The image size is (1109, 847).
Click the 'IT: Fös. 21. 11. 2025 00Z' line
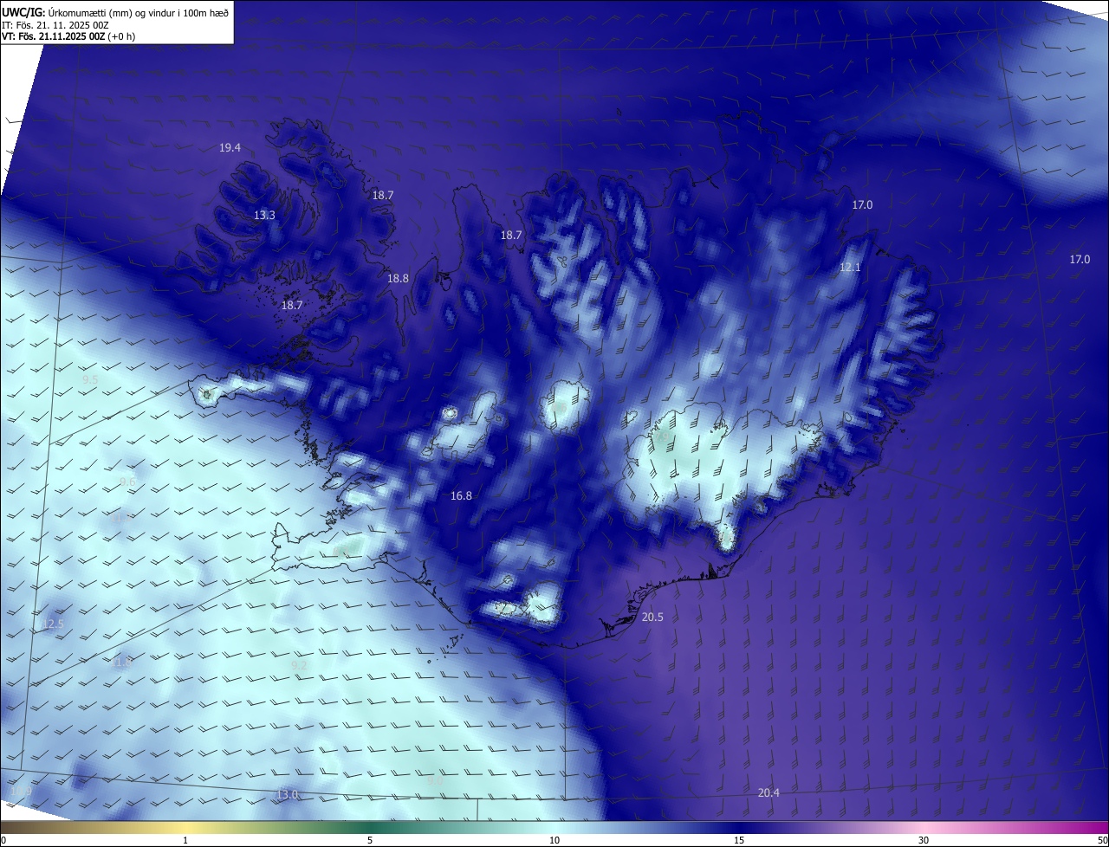(x=55, y=25)
